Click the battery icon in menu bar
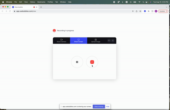This screenshot has height=110, width=170. click(135, 2)
